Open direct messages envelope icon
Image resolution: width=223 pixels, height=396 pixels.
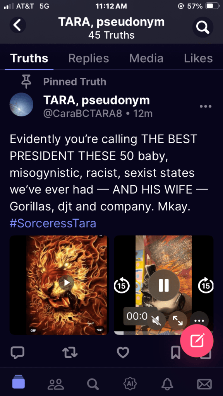(x=204, y=384)
